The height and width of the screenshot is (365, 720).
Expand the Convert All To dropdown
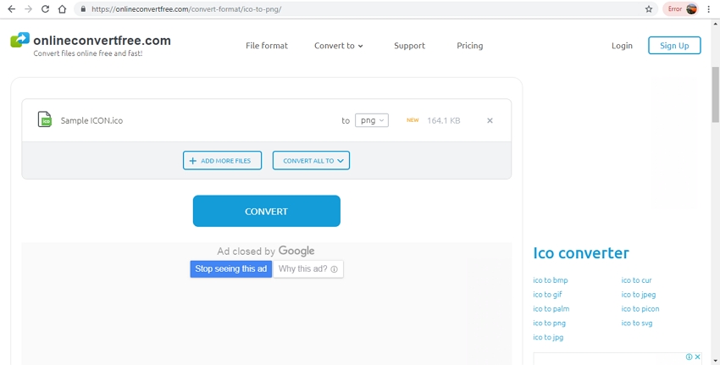click(311, 161)
